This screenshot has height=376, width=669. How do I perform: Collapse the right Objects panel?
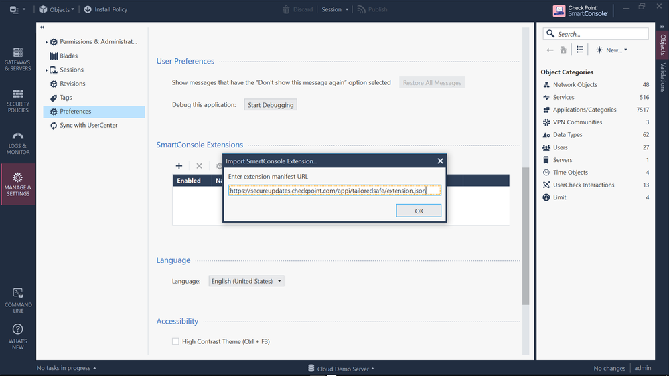click(x=662, y=27)
